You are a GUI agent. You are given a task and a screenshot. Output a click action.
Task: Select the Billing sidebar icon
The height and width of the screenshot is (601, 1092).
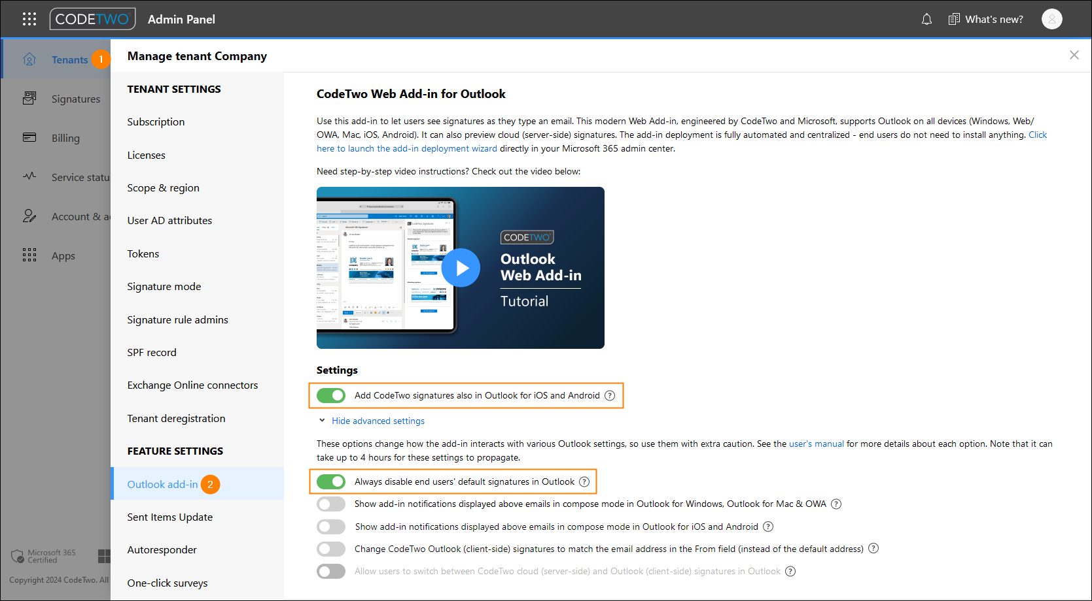[29, 138]
